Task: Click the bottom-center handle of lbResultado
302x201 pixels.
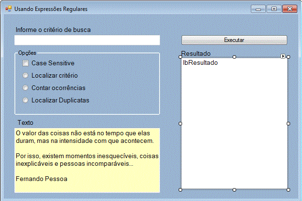Action: (234, 190)
